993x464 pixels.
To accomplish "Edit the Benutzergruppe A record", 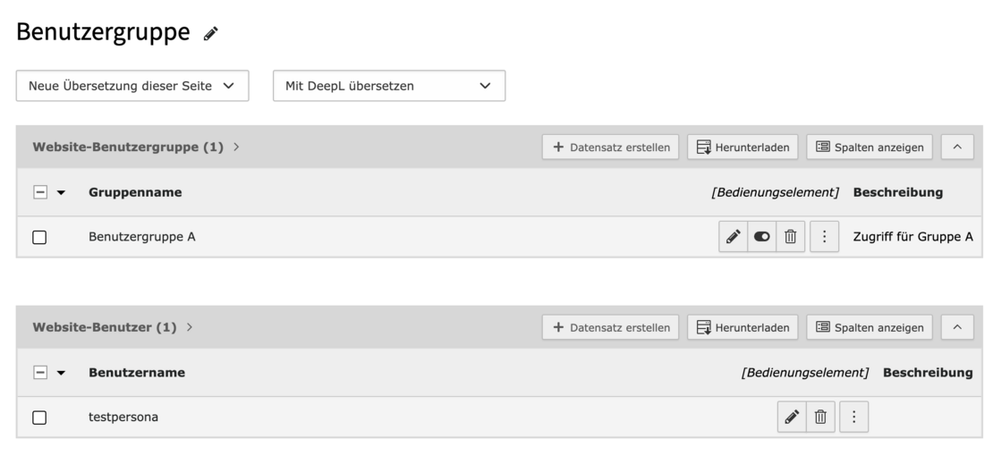I will (733, 237).
